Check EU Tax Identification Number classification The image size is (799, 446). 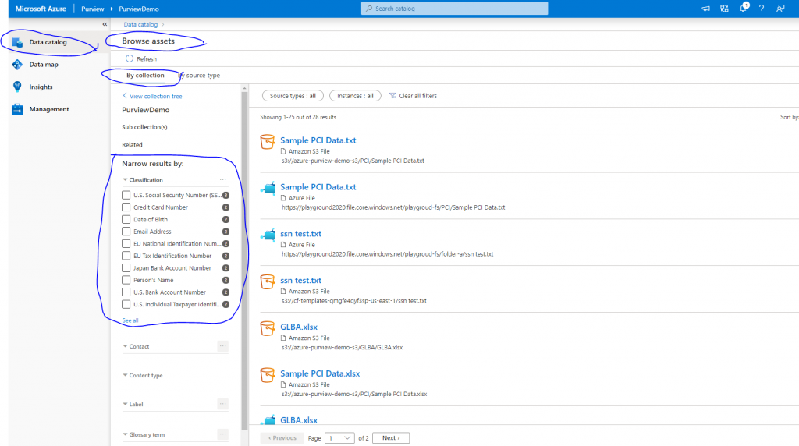click(126, 256)
